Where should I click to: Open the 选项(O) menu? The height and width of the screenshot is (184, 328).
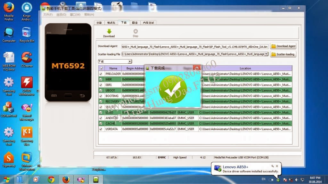tap(61, 15)
